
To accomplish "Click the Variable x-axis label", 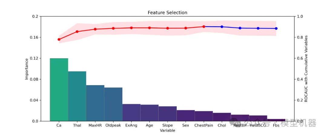I will [167, 131].
